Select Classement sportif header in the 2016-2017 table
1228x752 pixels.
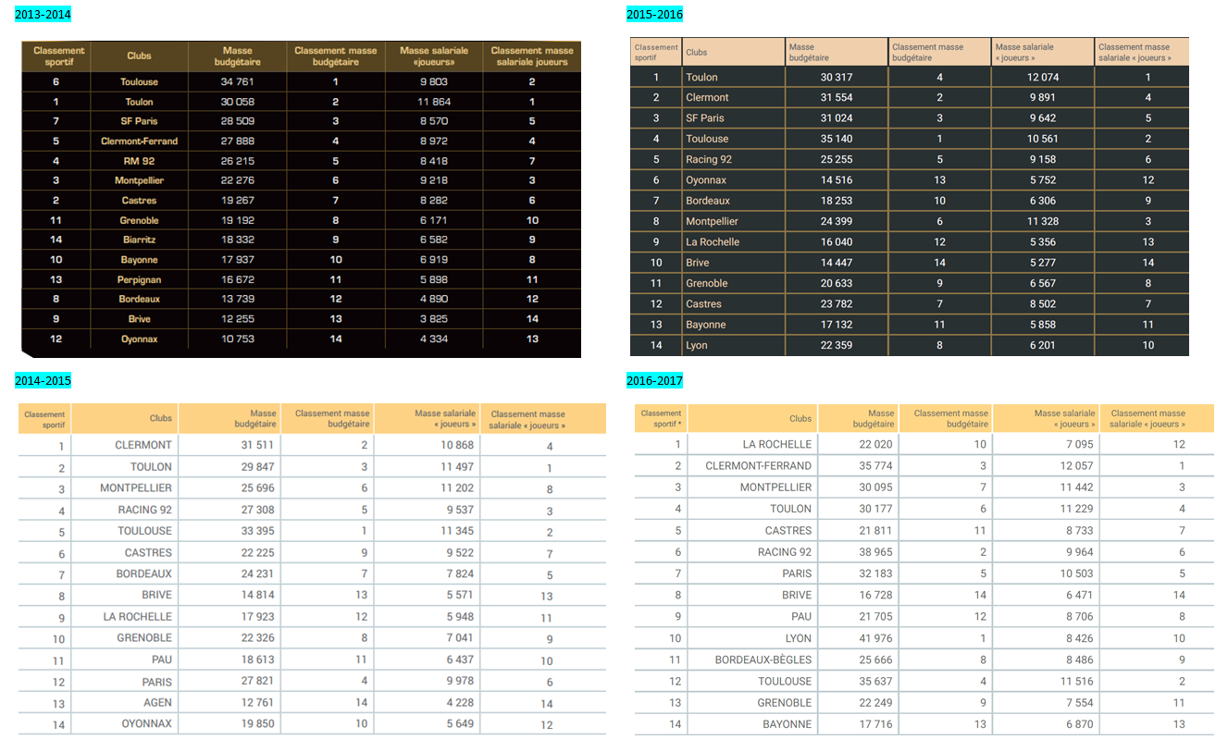(661, 418)
